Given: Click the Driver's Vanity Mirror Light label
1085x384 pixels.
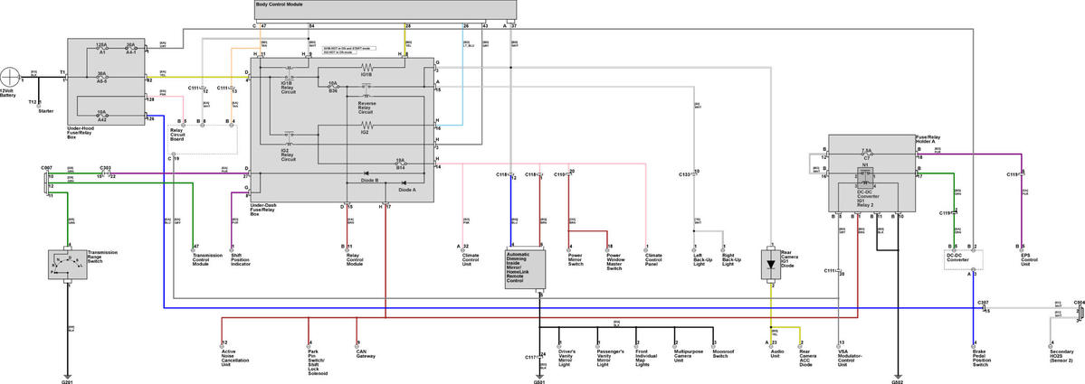Looking at the screenshot, I should 569,356.
